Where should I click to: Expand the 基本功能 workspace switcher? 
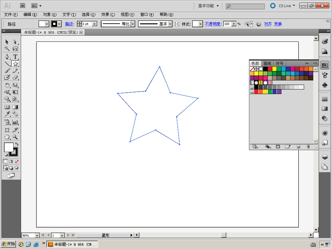click(x=208, y=6)
